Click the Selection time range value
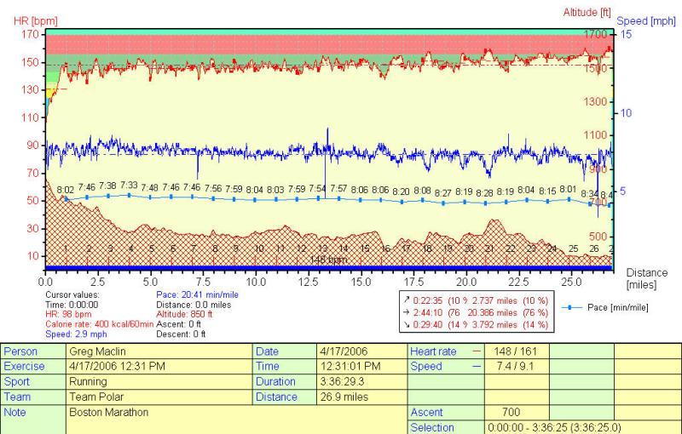Viewport: 682px width, 434px height. pyautogui.click(x=552, y=427)
